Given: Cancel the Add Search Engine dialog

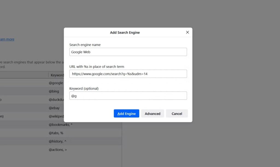Looking at the screenshot, I should click(x=177, y=114).
